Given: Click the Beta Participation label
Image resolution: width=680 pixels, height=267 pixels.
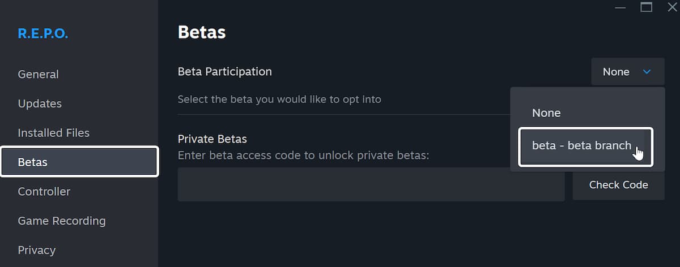Looking at the screenshot, I should (x=225, y=72).
